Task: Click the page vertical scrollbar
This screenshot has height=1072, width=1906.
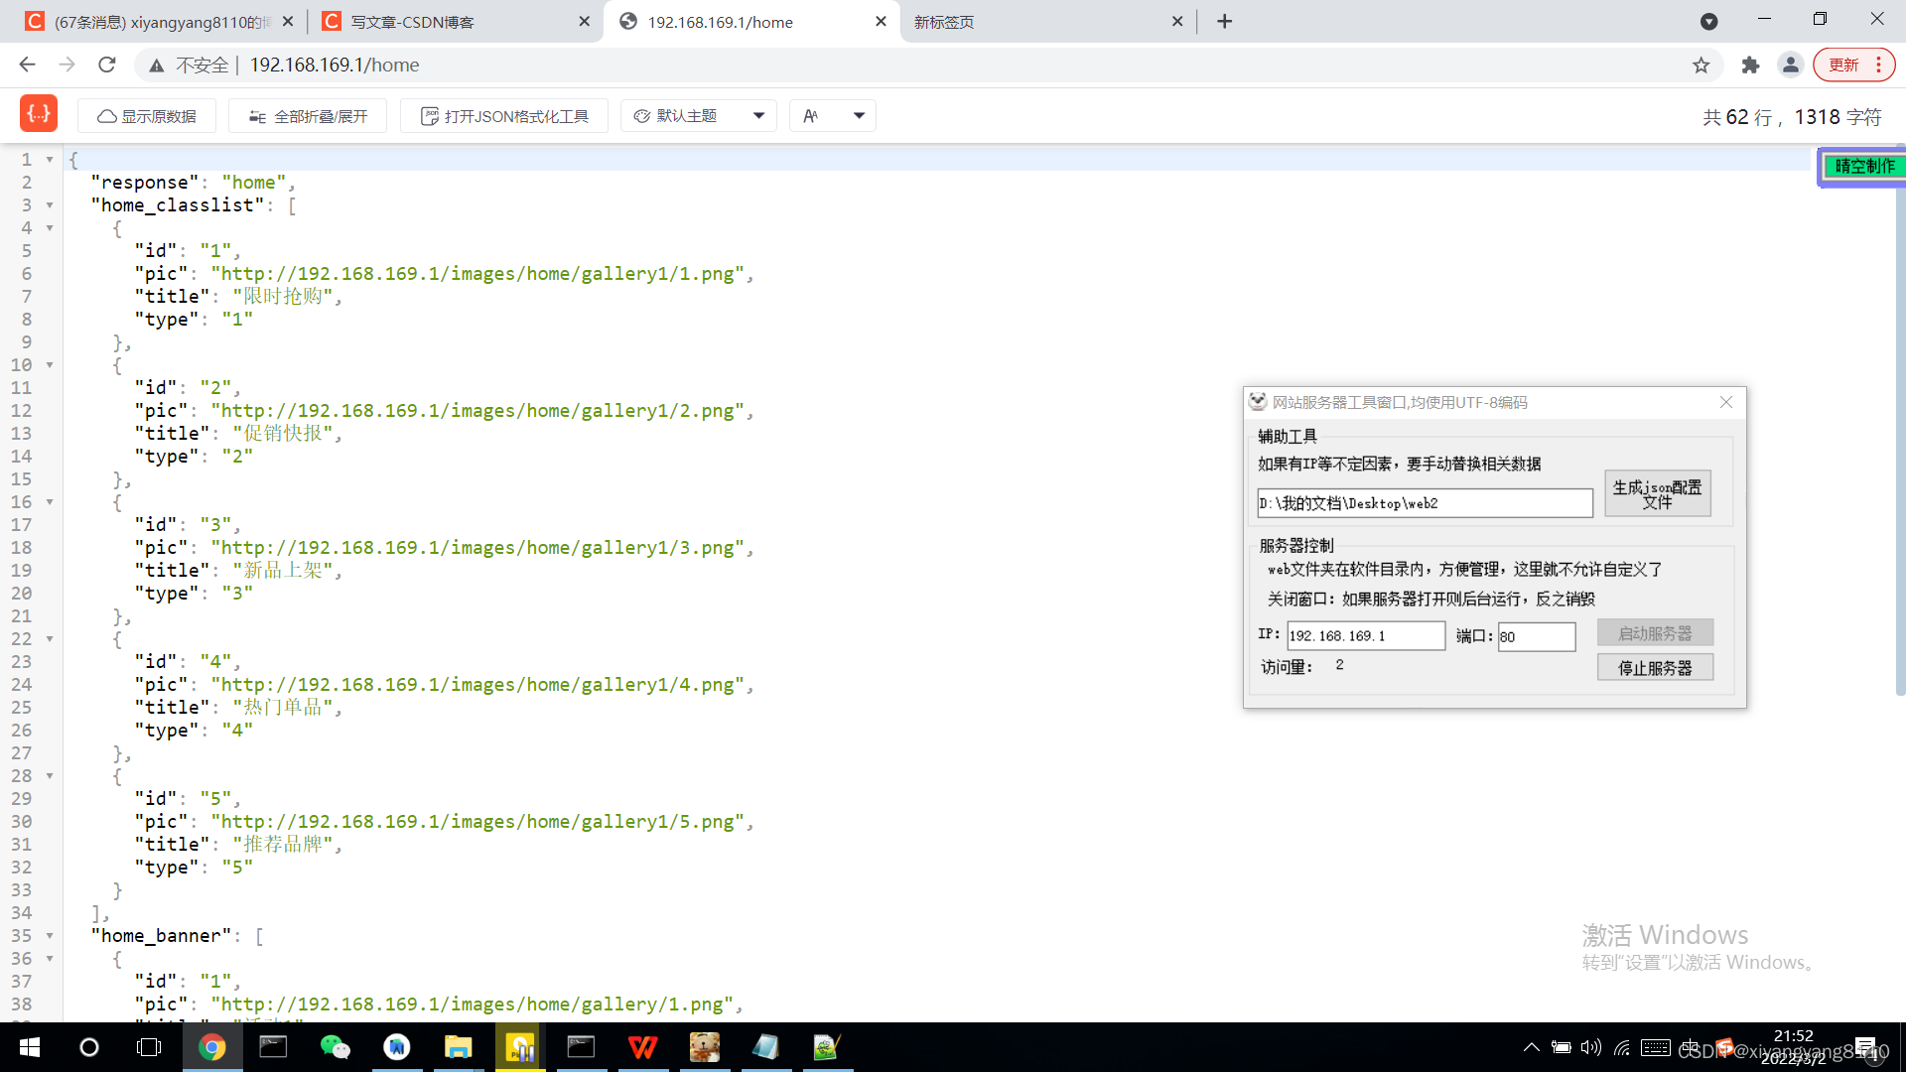Action: 1899,422
